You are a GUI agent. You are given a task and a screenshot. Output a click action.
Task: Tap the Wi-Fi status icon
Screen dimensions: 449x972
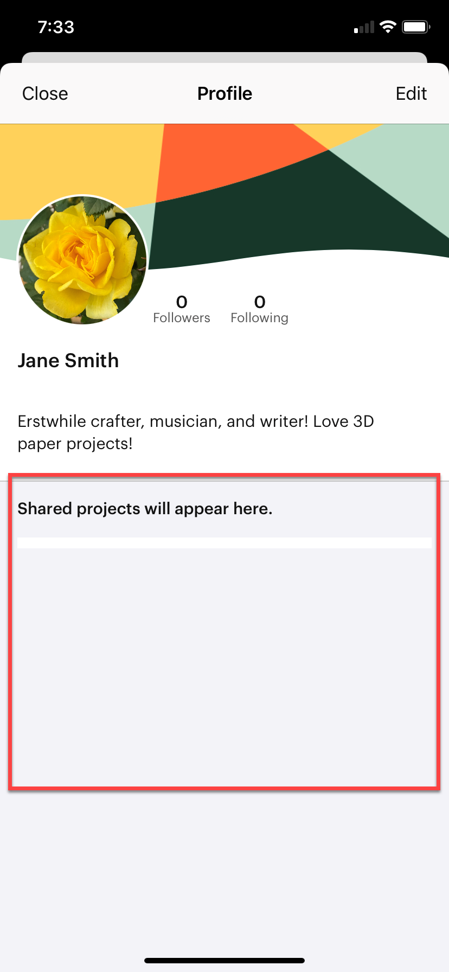point(388,27)
